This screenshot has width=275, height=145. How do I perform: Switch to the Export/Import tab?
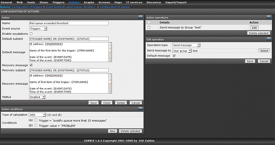(175, 2)
